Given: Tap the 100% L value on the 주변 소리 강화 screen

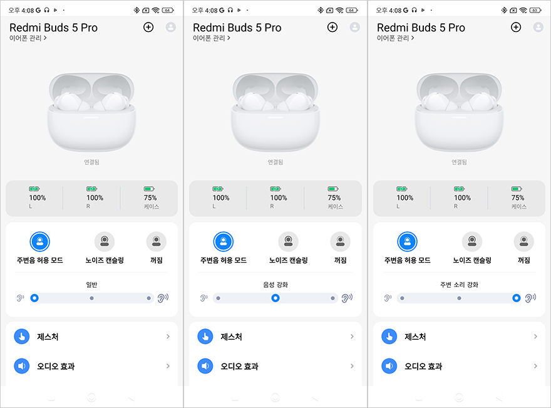Looking at the screenshot, I should [x=405, y=197].
